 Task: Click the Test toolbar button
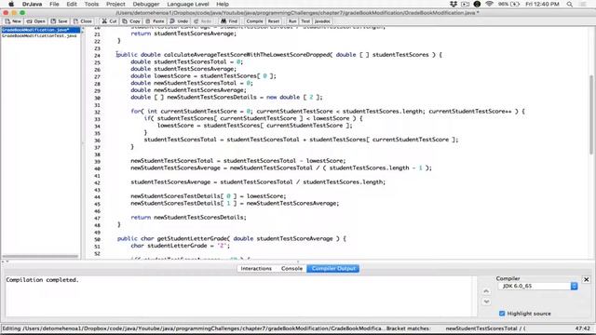pos(305,21)
